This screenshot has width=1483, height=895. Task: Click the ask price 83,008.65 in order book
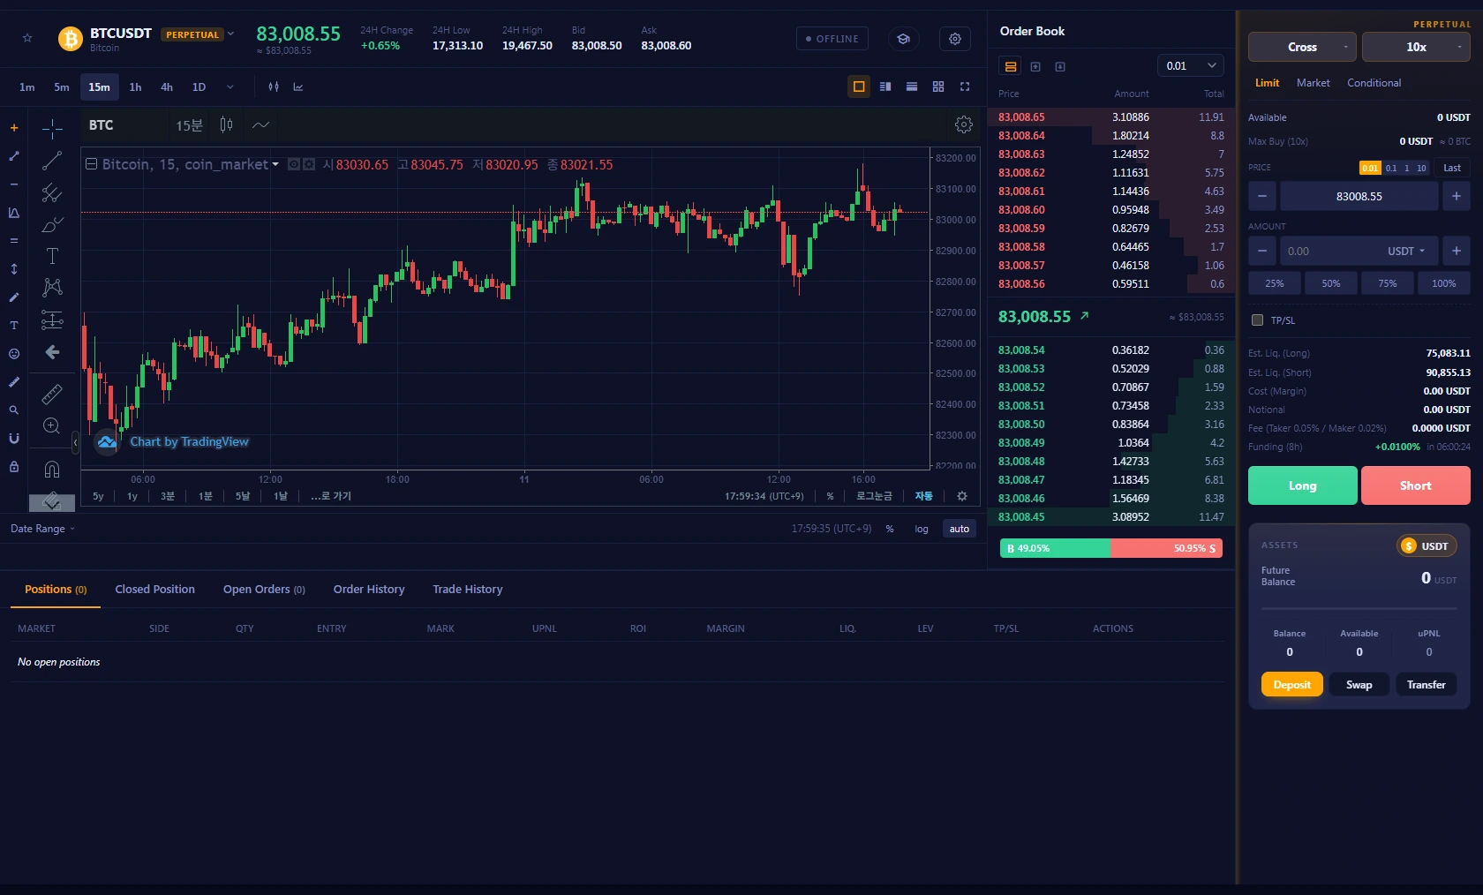[1021, 117]
